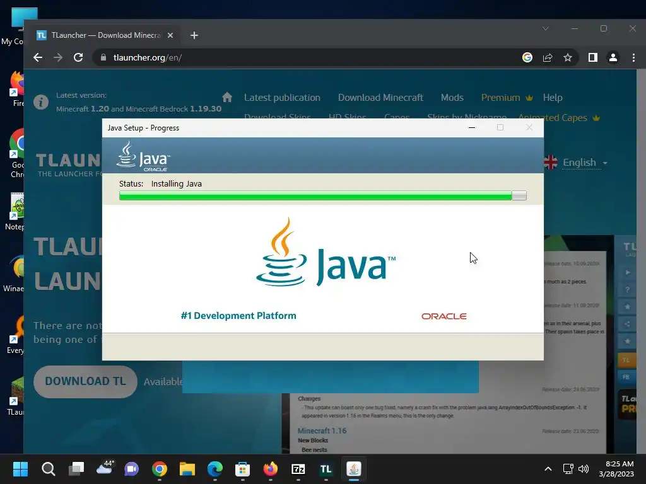646x484 pixels.
Task: Open Chrome side panel
Action: click(593, 57)
